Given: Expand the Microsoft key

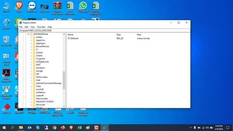Looking at the screenshot, I should coord(31,105).
